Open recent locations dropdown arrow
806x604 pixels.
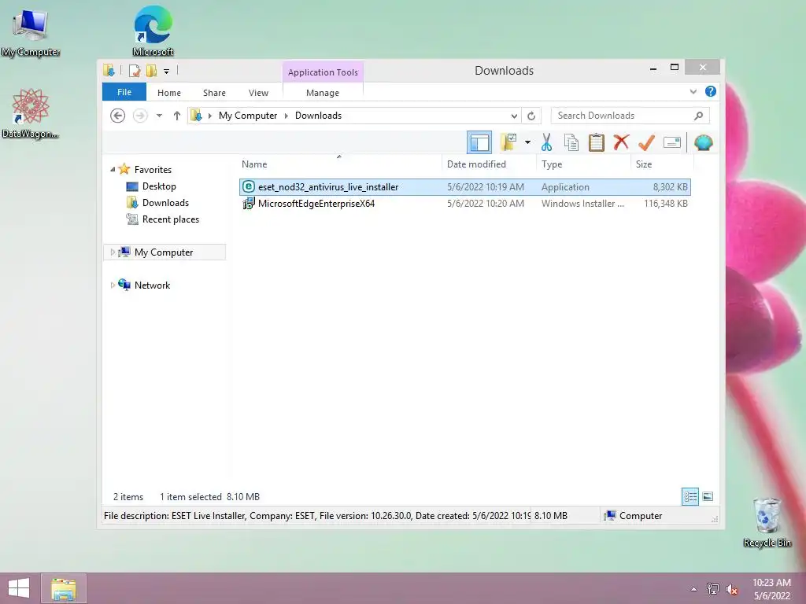click(159, 116)
